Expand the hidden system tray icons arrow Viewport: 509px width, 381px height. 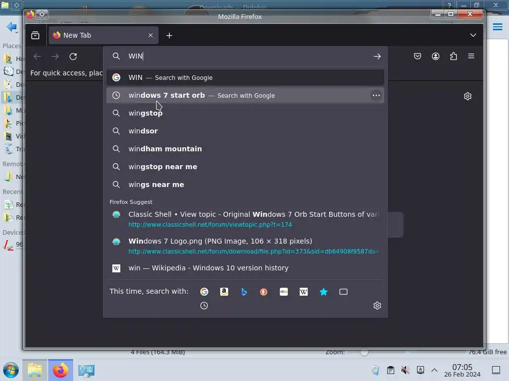coord(434,370)
